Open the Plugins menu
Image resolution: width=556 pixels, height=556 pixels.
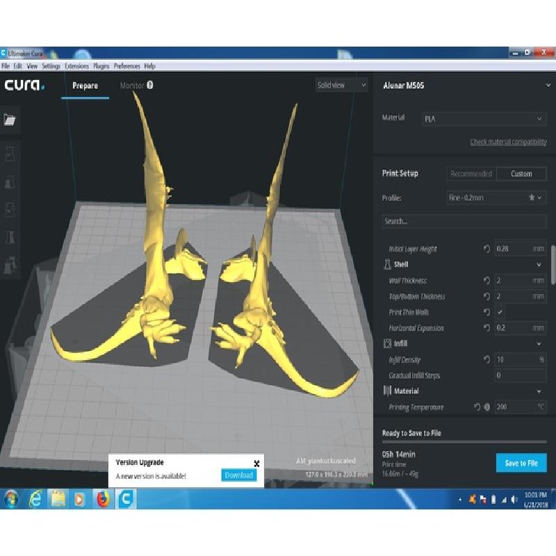101,66
